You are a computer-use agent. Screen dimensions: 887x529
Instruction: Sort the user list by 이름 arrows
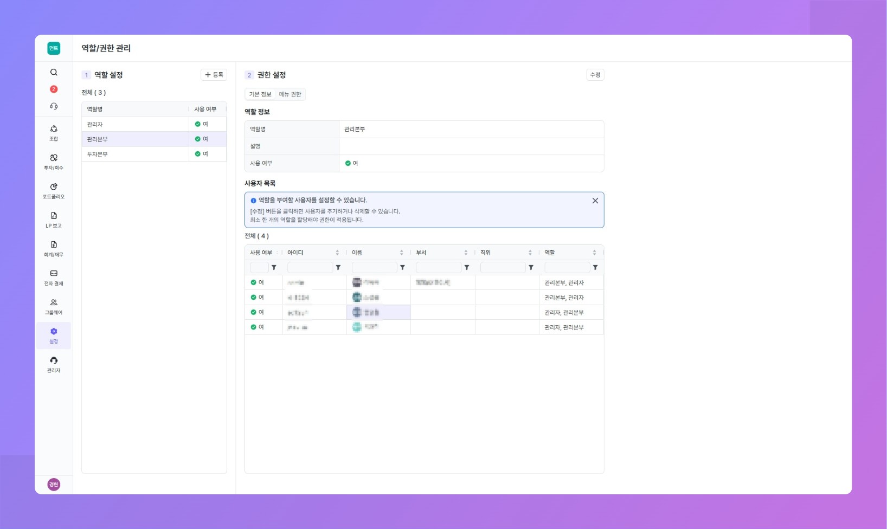402,253
